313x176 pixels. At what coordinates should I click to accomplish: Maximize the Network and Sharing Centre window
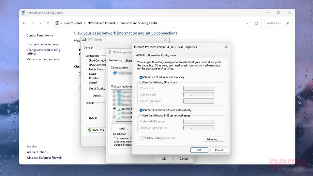click(x=278, y=13)
